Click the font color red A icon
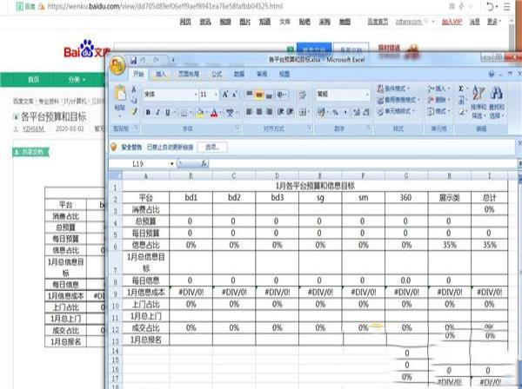 pyautogui.click(x=215, y=112)
